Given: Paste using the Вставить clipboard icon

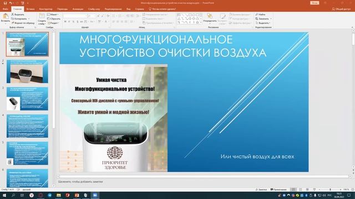Looking at the screenshot, I should (6, 18).
